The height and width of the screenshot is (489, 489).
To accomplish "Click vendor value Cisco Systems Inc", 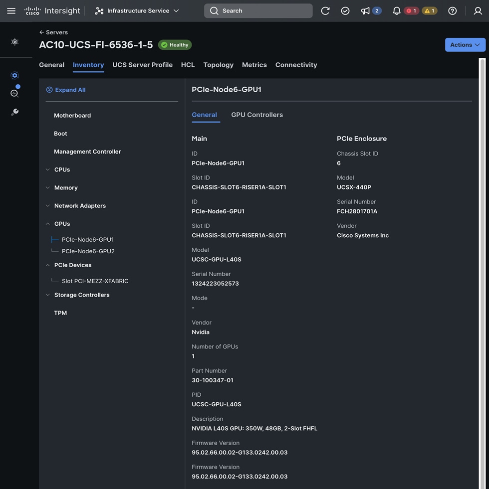I will coord(363,235).
